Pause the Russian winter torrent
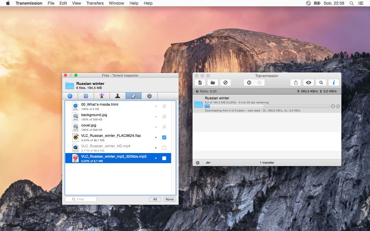The height and width of the screenshot is (231, 370). (x=333, y=106)
